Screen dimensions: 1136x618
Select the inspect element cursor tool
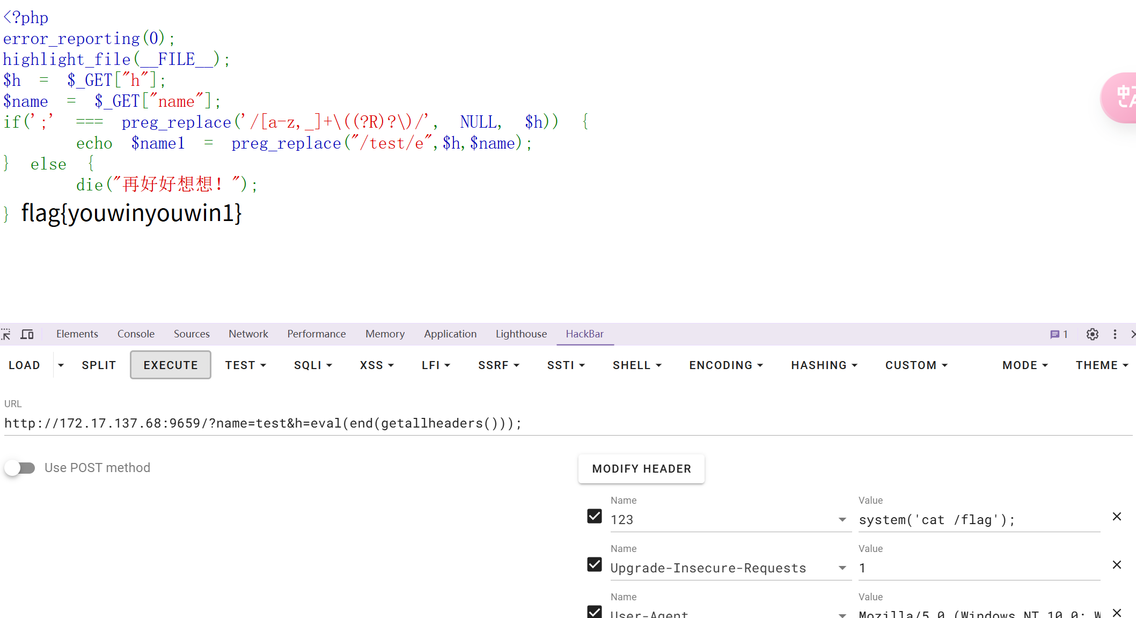click(x=6, y=334)
